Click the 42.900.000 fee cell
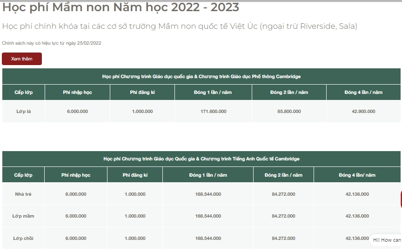Image resolution: width=402 pixels, height=252 pixels. tap(363, 112)
